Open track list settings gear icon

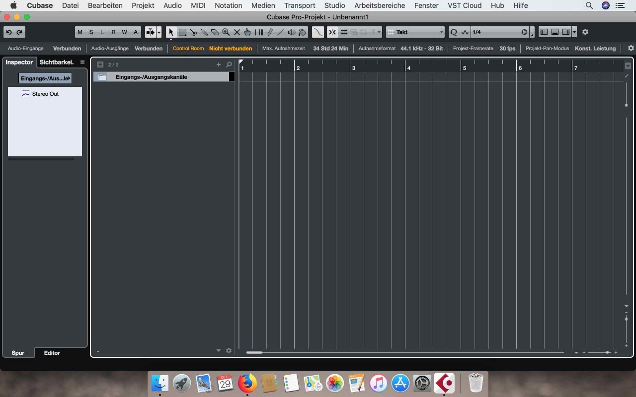tap(229, 350)
